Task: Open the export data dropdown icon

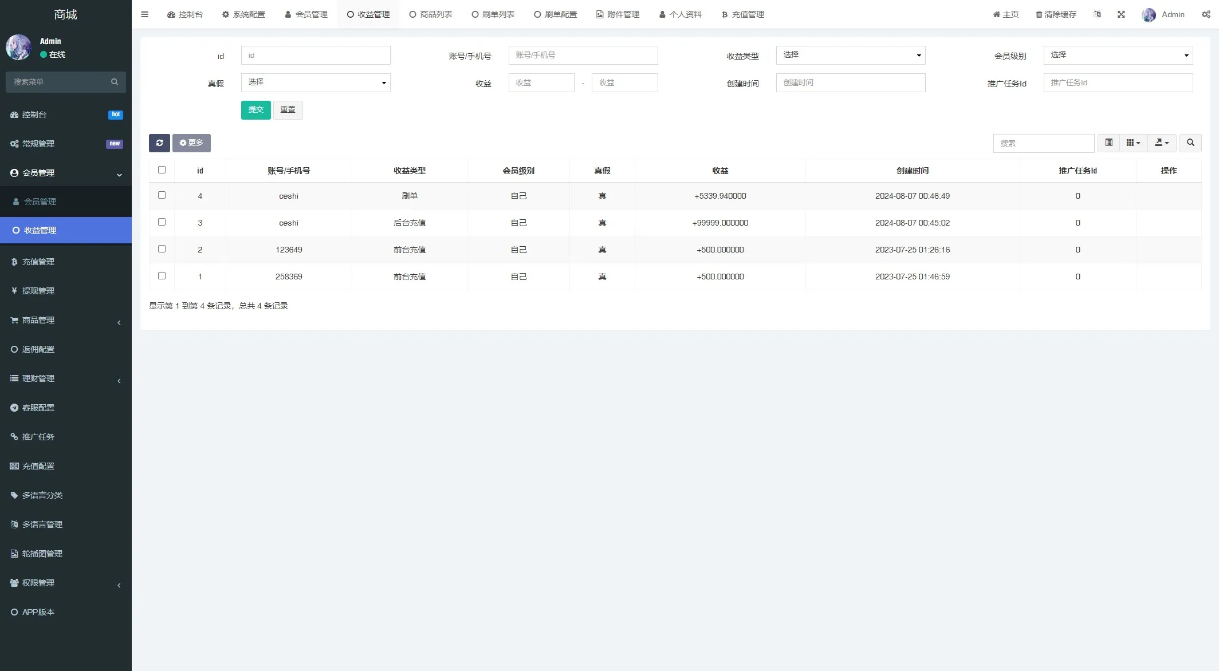Action: click(1162, 143)
